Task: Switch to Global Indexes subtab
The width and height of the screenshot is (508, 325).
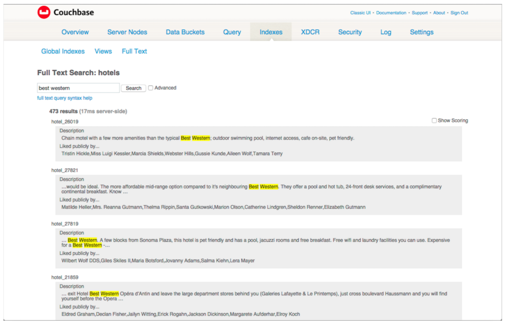Action: (63, 51)
